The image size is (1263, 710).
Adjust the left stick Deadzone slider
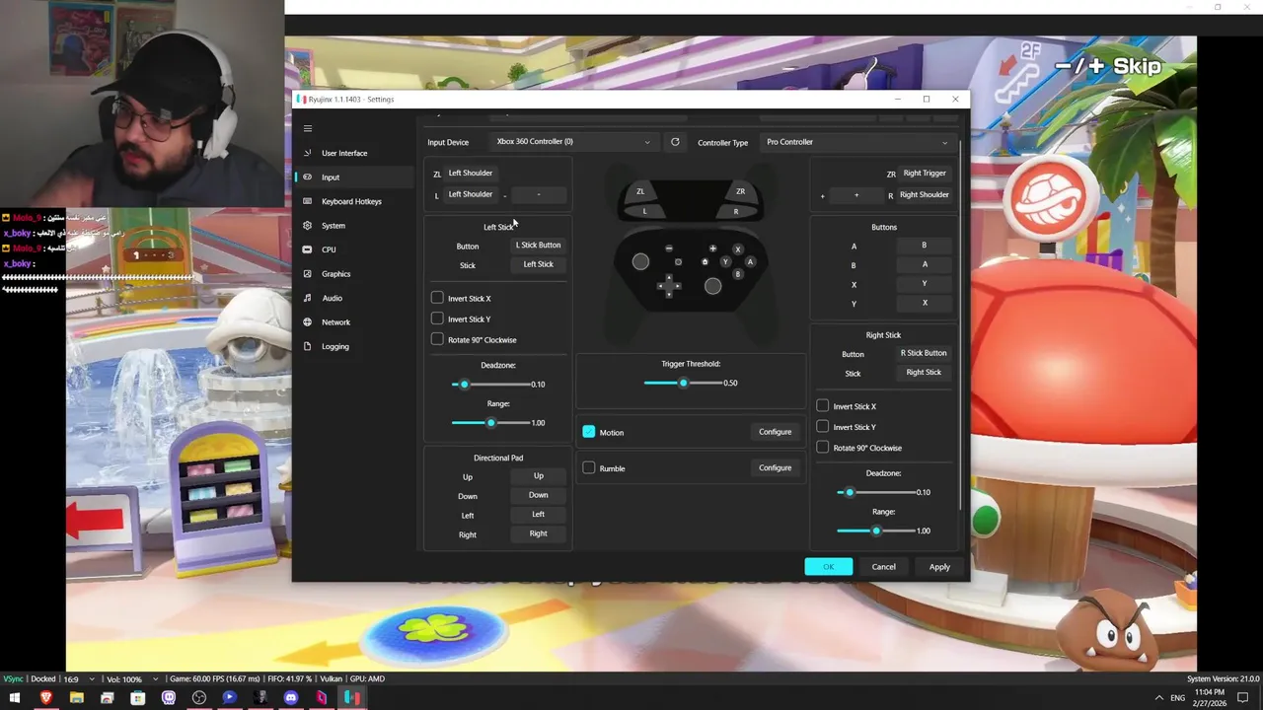pyautogui.click(x=490, y=384)
